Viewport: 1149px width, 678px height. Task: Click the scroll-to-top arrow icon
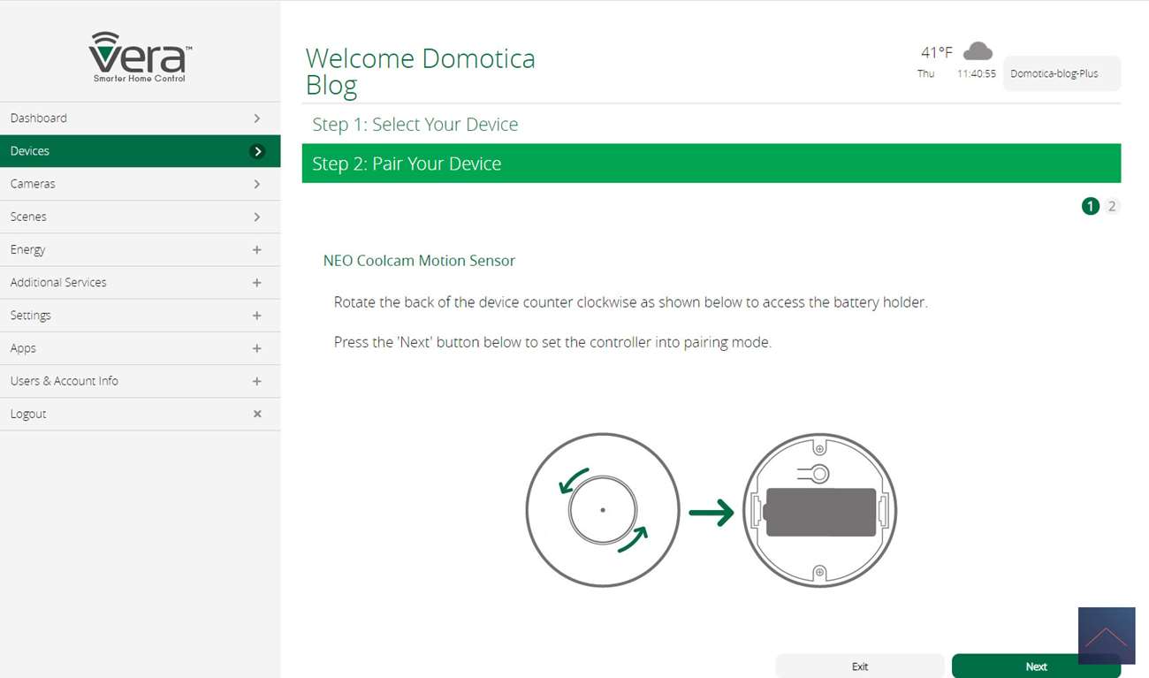pyautogui.click(x=1106, y=636)
